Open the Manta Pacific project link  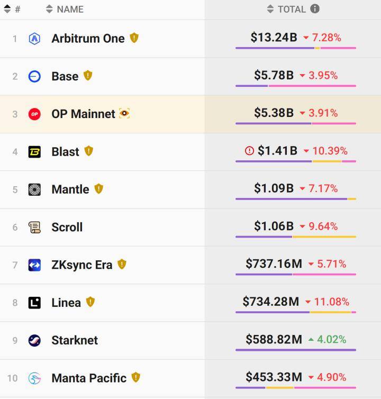pyautogui.click(x=89, y=378)
